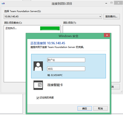Maximize the 连接到团队项目 window
This screenshot has height=115, width=123.
pyautogui.click(x=111, y=3)
